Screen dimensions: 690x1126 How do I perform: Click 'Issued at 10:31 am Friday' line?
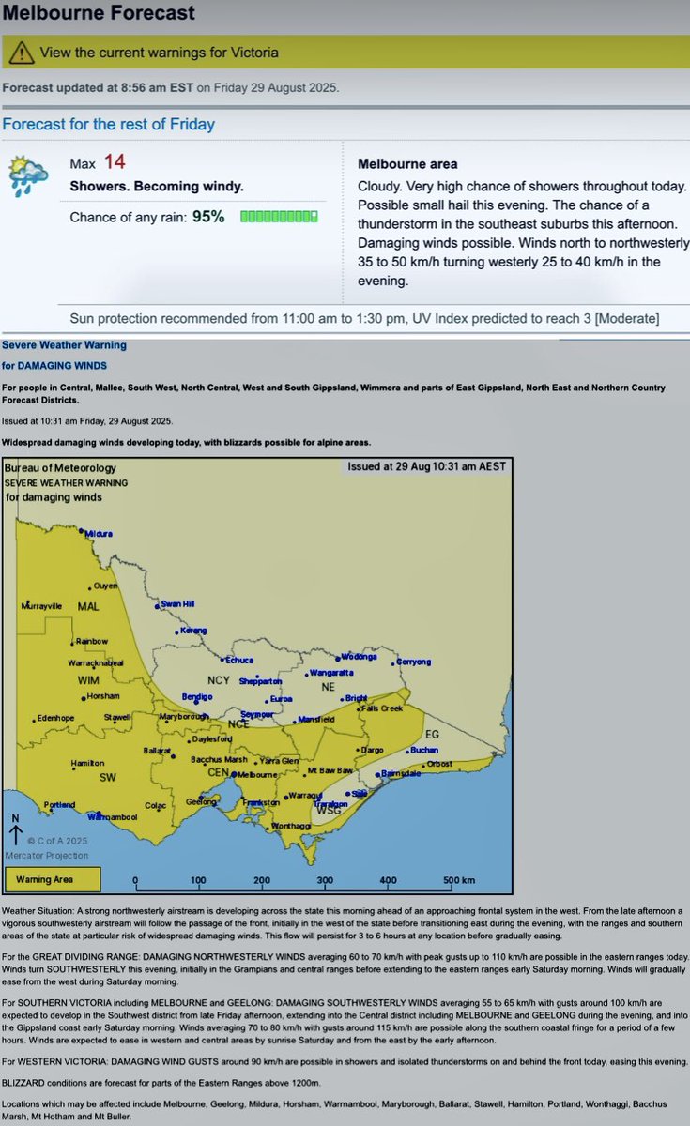click(87, 421)
